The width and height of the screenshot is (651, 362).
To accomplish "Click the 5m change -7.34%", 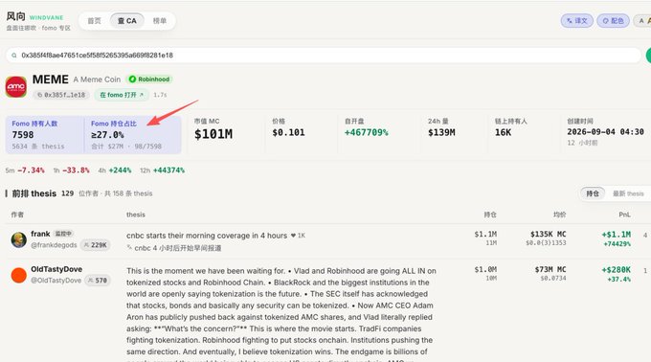I will pyautogui.click(x=31, y=170).
